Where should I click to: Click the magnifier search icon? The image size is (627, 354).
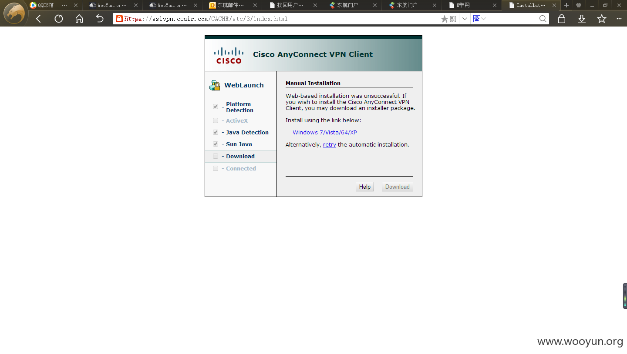pyautogui.click(x=543, y=19)
